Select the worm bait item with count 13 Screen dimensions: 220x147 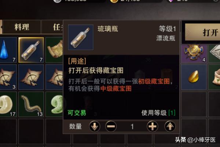coord(31,104)
